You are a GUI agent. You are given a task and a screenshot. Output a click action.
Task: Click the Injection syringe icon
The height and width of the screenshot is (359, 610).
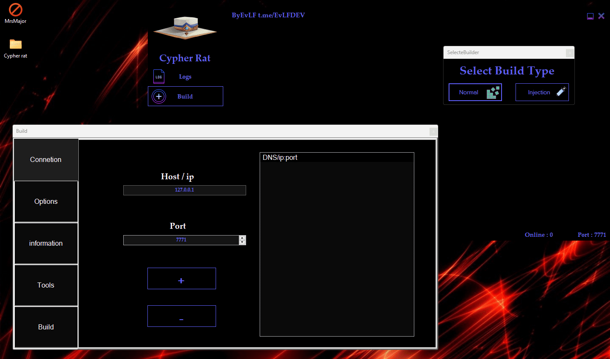(x=561, y=92)
